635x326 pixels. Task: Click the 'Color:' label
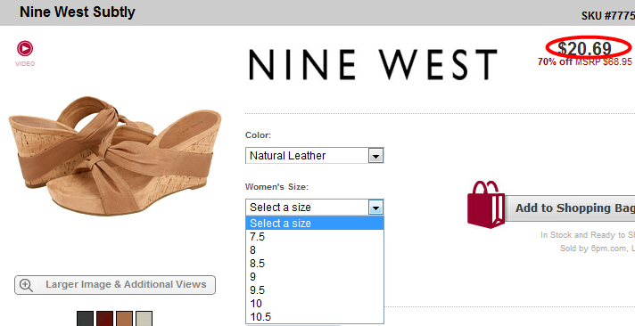click(x=258, y=135)
